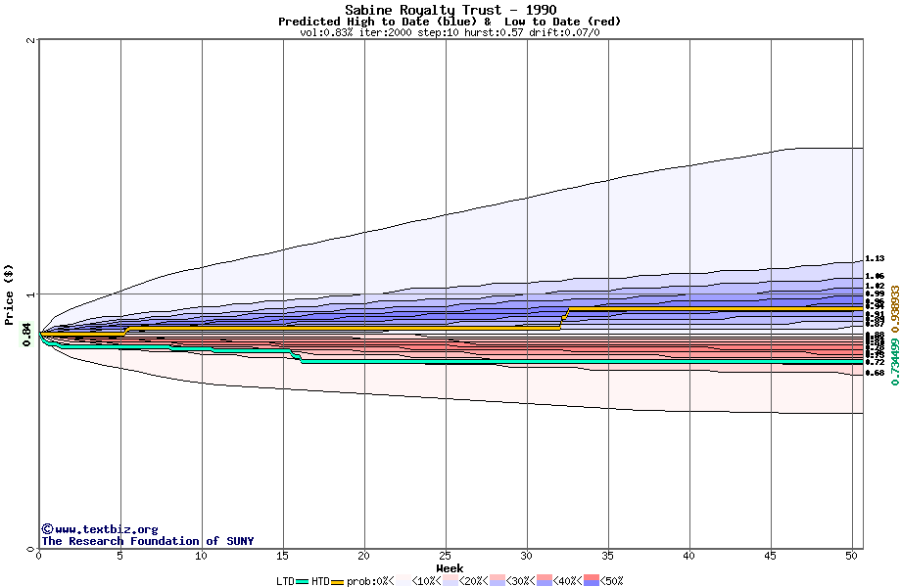Click the subtitle 'Predicted High to Date (blue) & Low to Date (red)'
Image resolution: width=901 pixels, height=587 pixels.
pos(450,22)
